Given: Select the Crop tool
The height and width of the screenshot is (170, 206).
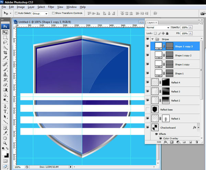Looking at the screenshot, I should [5, 53].
